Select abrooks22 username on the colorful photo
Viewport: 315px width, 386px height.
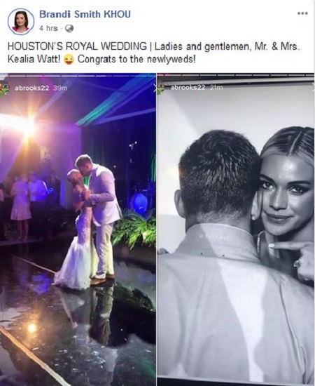pos(32,88)
